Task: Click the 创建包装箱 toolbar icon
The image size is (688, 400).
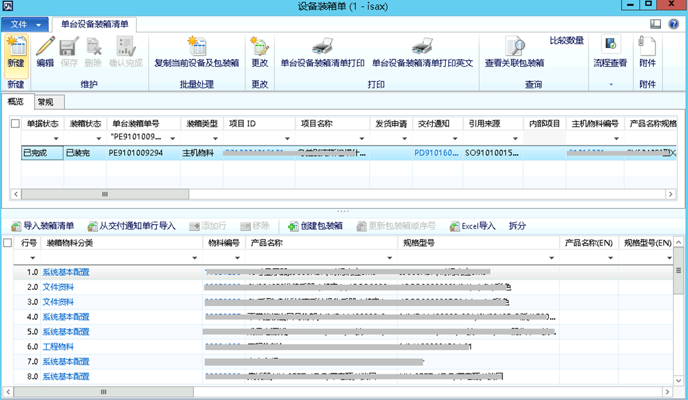Action: pyautogui.click(x=293, y=226)
